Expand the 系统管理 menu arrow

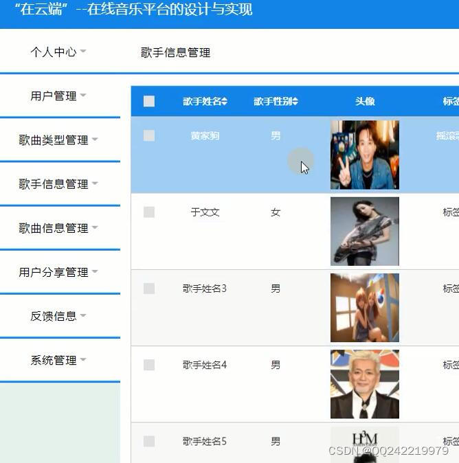pyautogui.click(x=83, y=359)
